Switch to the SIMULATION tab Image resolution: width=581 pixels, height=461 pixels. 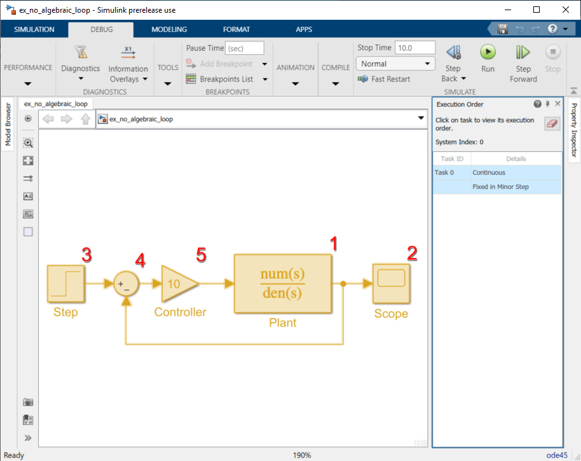click(x=34, y=29)
